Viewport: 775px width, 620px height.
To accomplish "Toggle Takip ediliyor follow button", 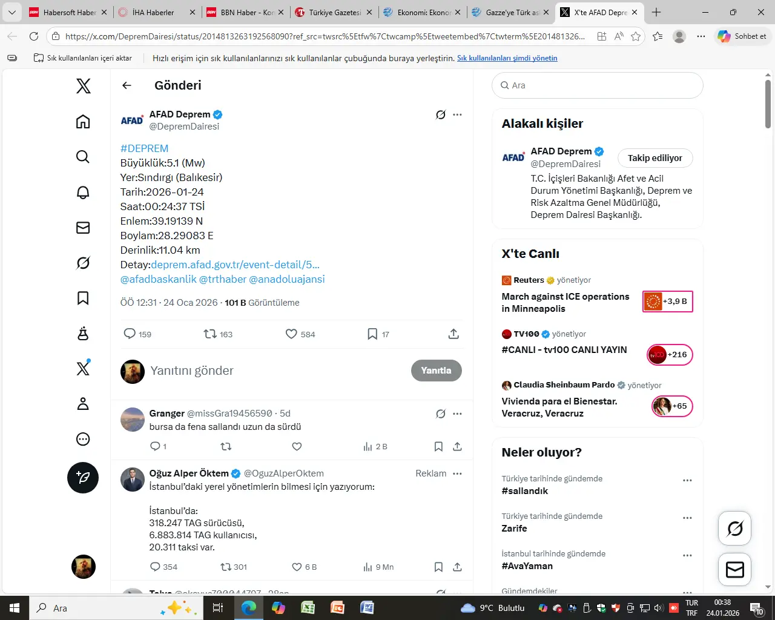I will pyautogui.click(x=655, y=158).
